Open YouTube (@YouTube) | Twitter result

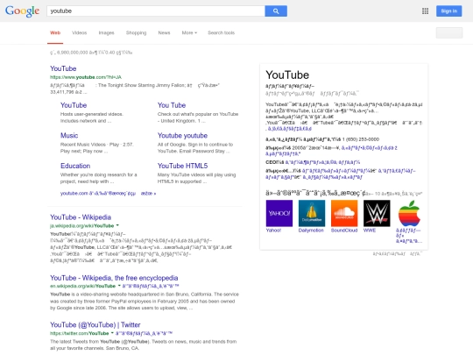point(95,325)
